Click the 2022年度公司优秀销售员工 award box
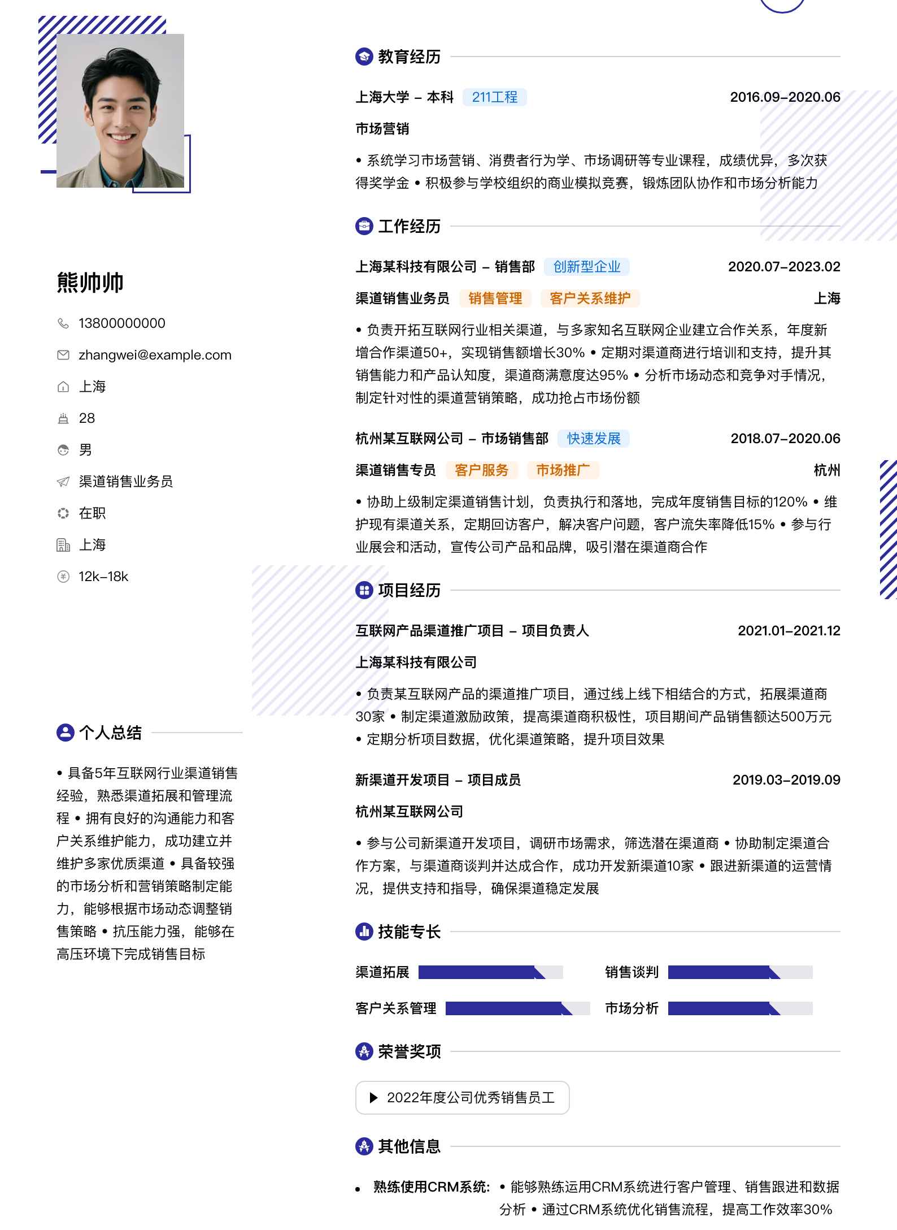The image size is (897, 1230). click(x=463, y=1098)
